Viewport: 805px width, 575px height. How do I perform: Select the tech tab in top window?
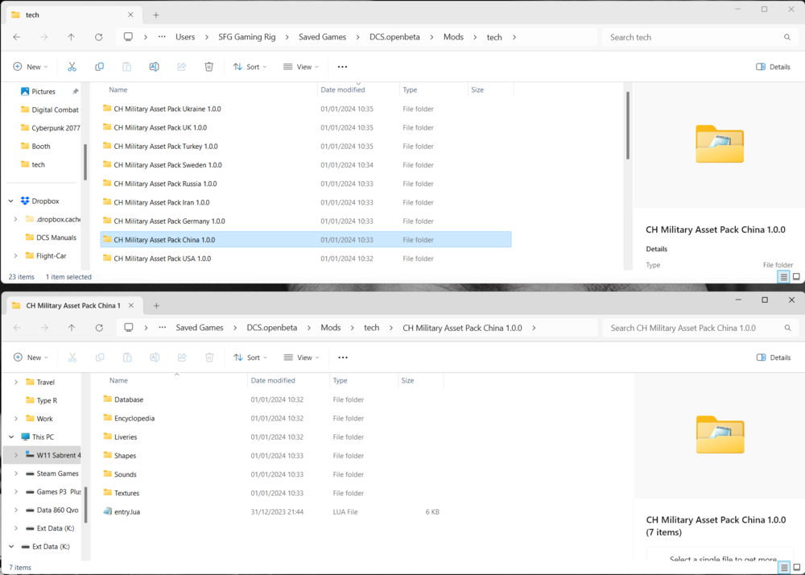point(74,14)
